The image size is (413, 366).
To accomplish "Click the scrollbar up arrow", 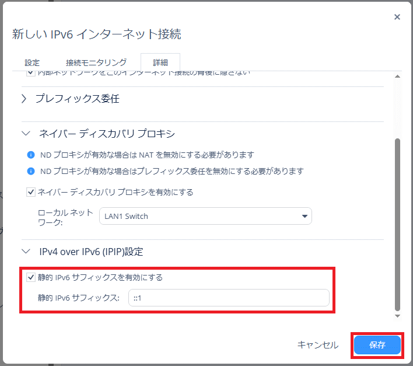I will click(x=398, y=77).
